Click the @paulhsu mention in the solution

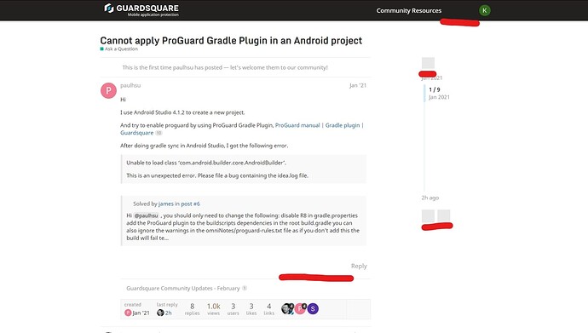(x=147, y=215)
